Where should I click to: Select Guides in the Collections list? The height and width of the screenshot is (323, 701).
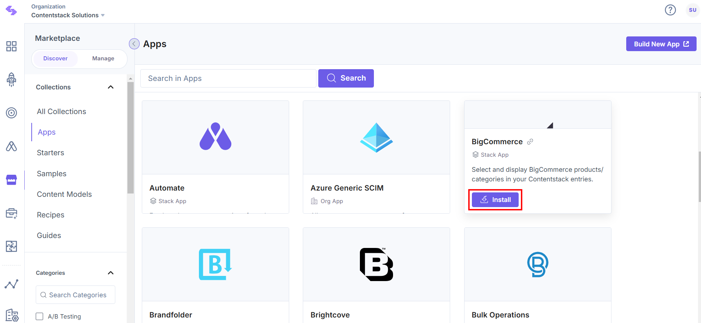click(49, 235)
